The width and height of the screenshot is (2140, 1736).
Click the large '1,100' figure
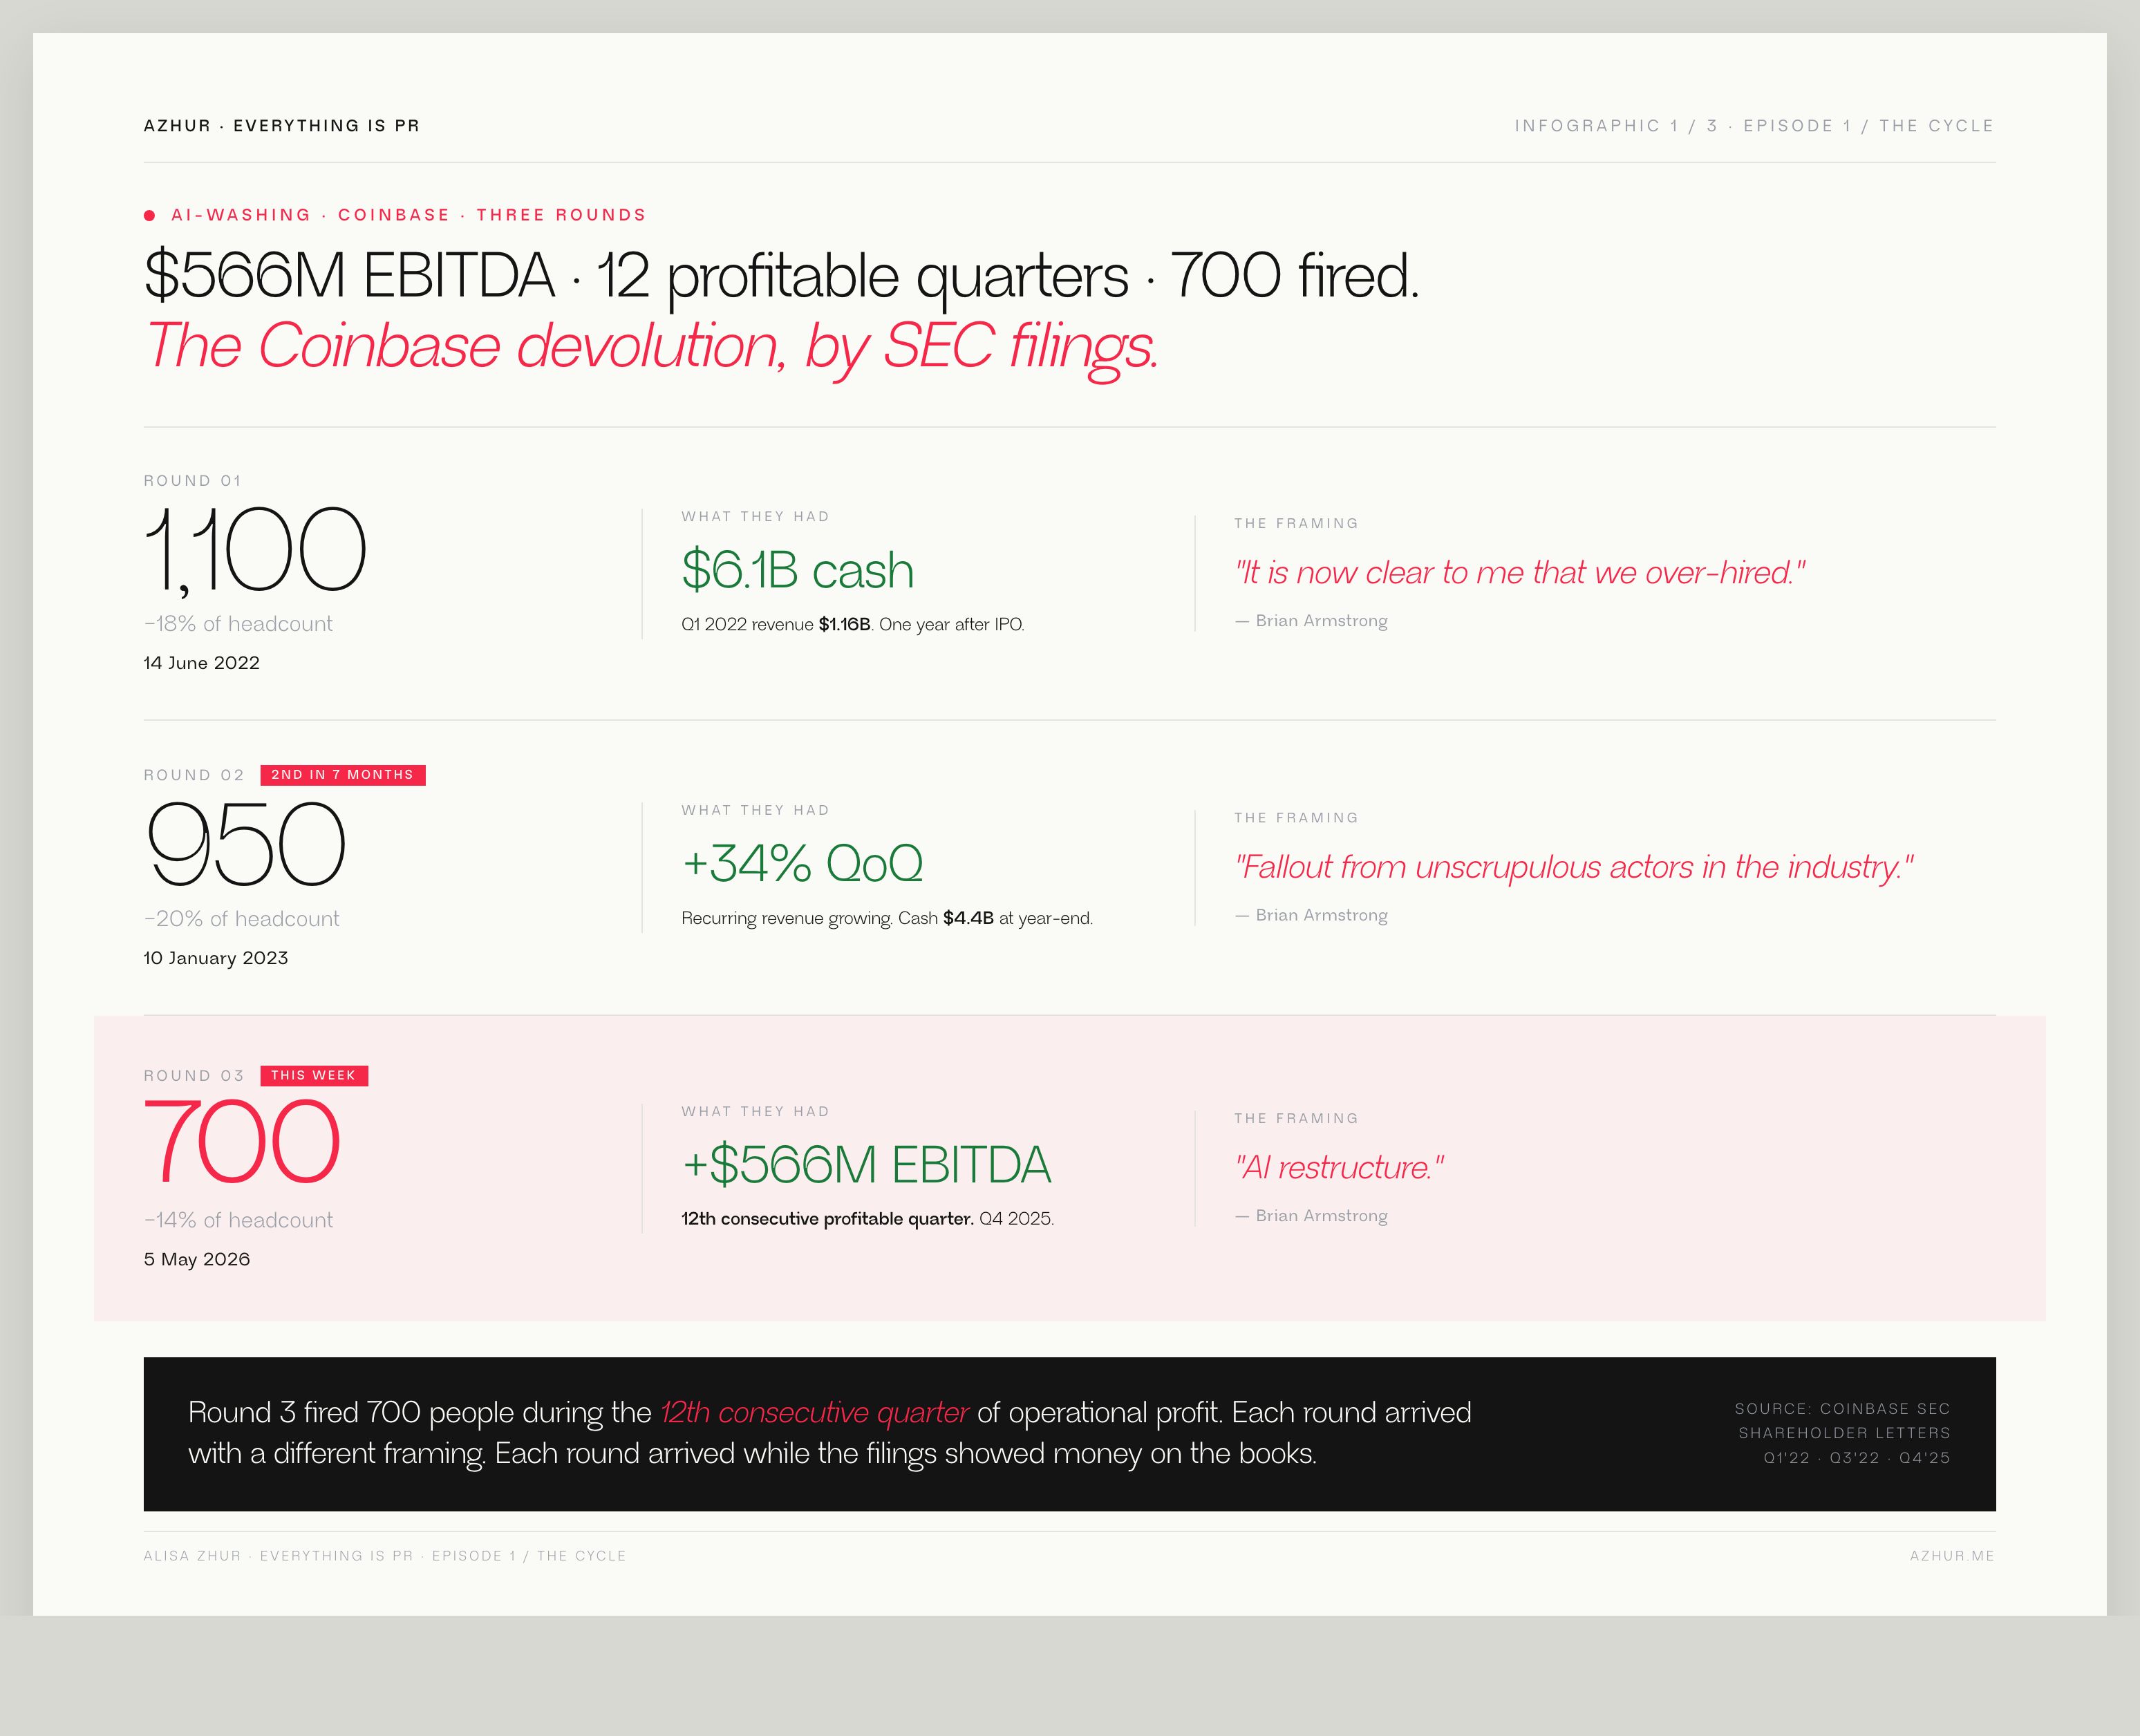(x=255, y=550)
